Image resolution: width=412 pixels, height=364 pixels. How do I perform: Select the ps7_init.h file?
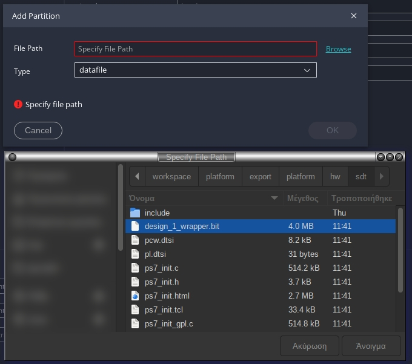point(261,282)
